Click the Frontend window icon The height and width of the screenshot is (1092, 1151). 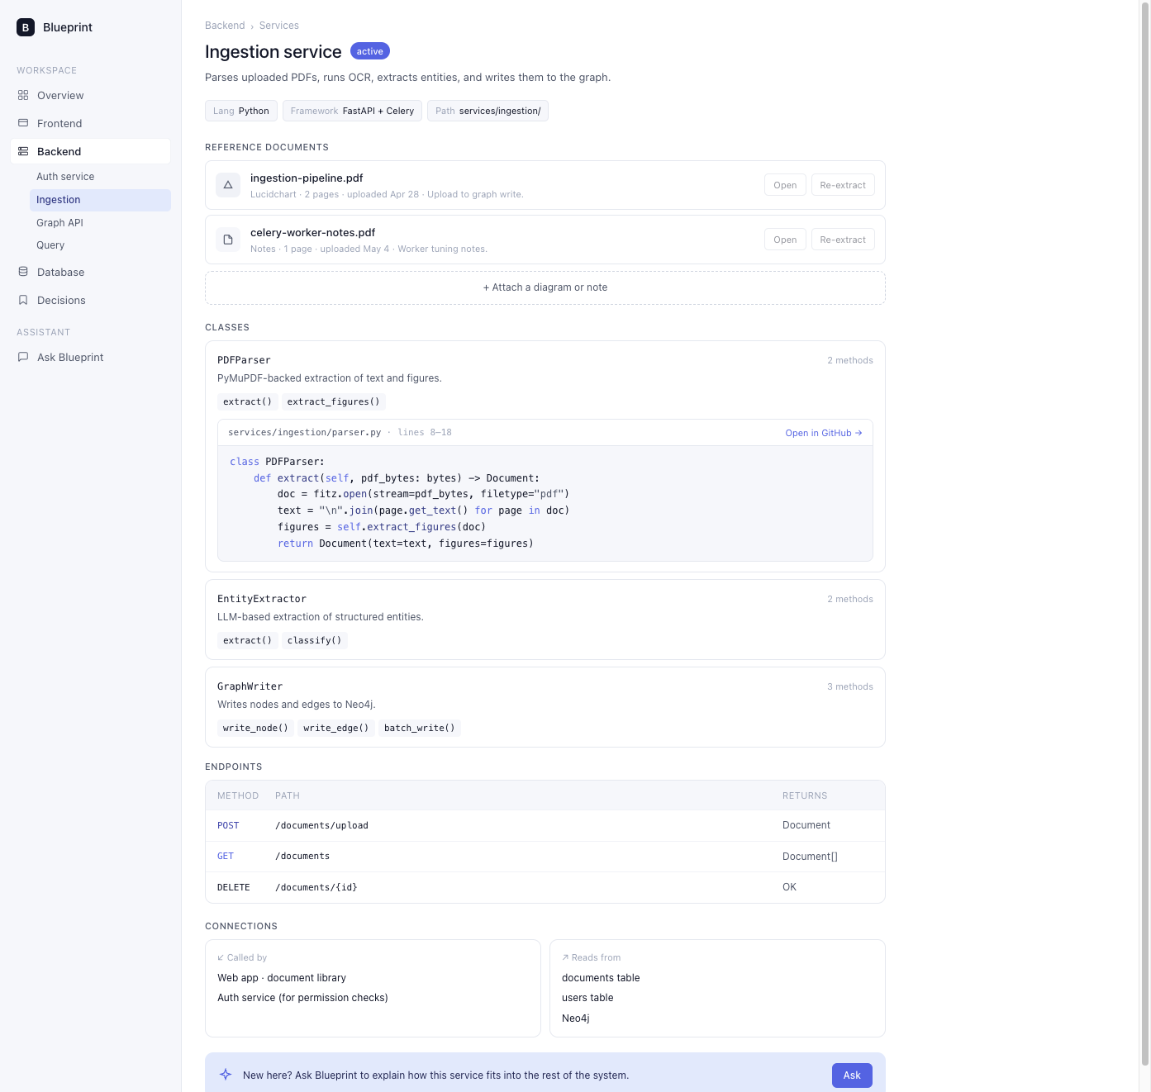[x=23, y=123]
